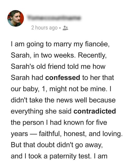The image size is (132, 165).
Task: Open the blurred account name link
Action: tap(54, 18)
